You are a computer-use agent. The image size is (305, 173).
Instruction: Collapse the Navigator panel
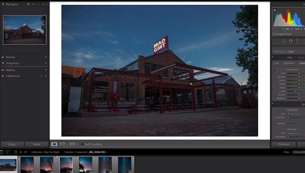3,4
